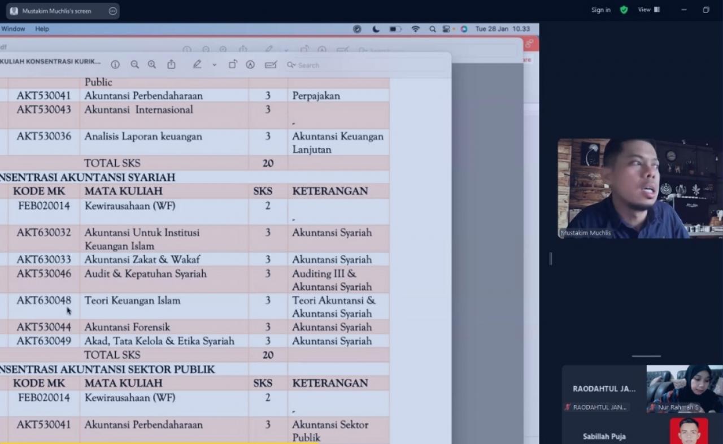Screen dimensions: 723x444
Task: Open the Help menu
Action: 42,29
